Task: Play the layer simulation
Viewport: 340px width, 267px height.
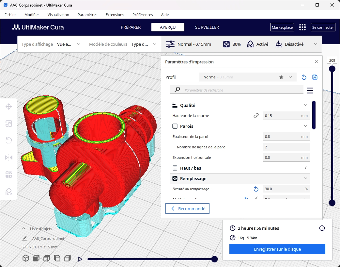Action: 80,259
